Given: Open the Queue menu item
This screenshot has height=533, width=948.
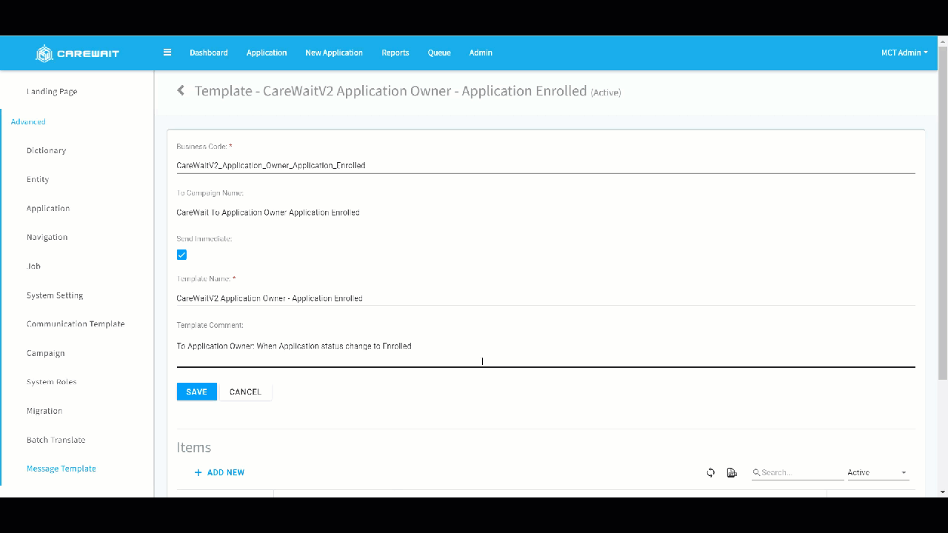Looking at the screenshot, I should 439,53.
